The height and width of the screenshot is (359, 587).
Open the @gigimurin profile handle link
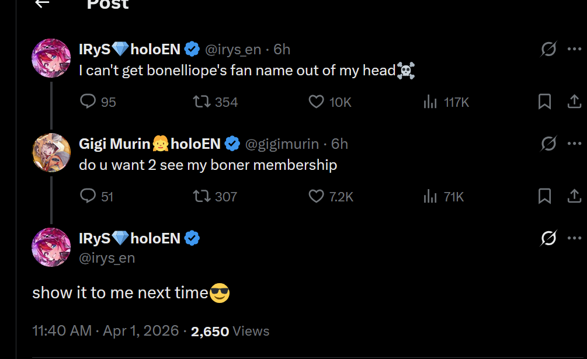[x=281, y=144]
